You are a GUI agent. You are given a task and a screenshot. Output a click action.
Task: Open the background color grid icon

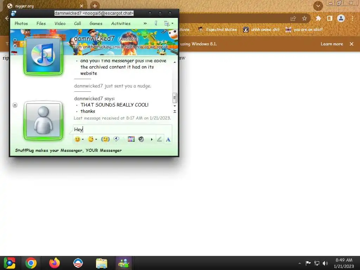pos(131,139)
